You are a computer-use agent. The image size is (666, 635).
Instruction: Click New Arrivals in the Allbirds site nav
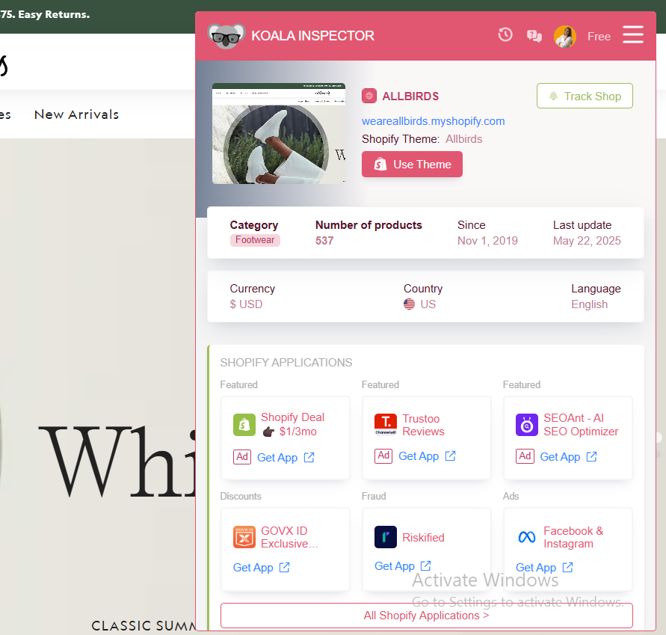coord(76,114)
